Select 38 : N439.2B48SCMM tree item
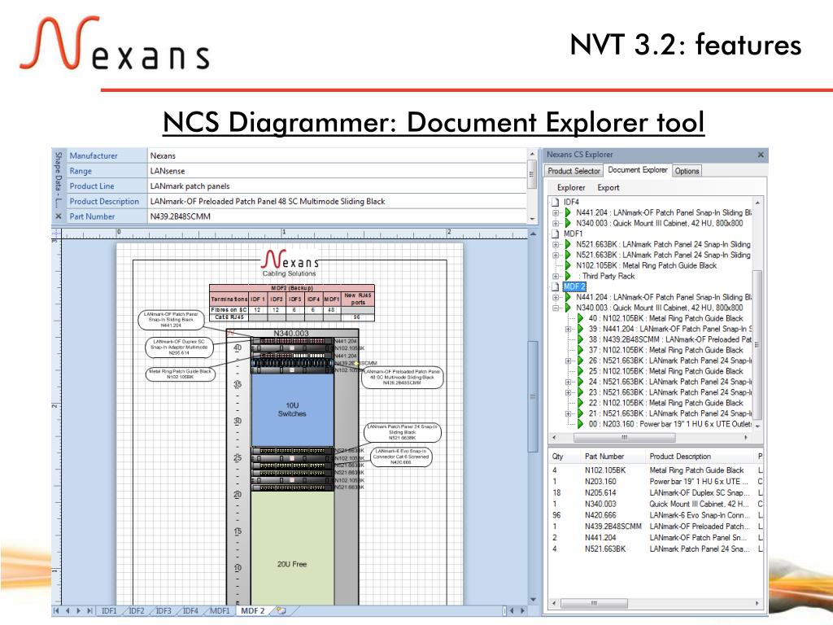The width and height of the screenshot is (833, 625). click(670, 339)
